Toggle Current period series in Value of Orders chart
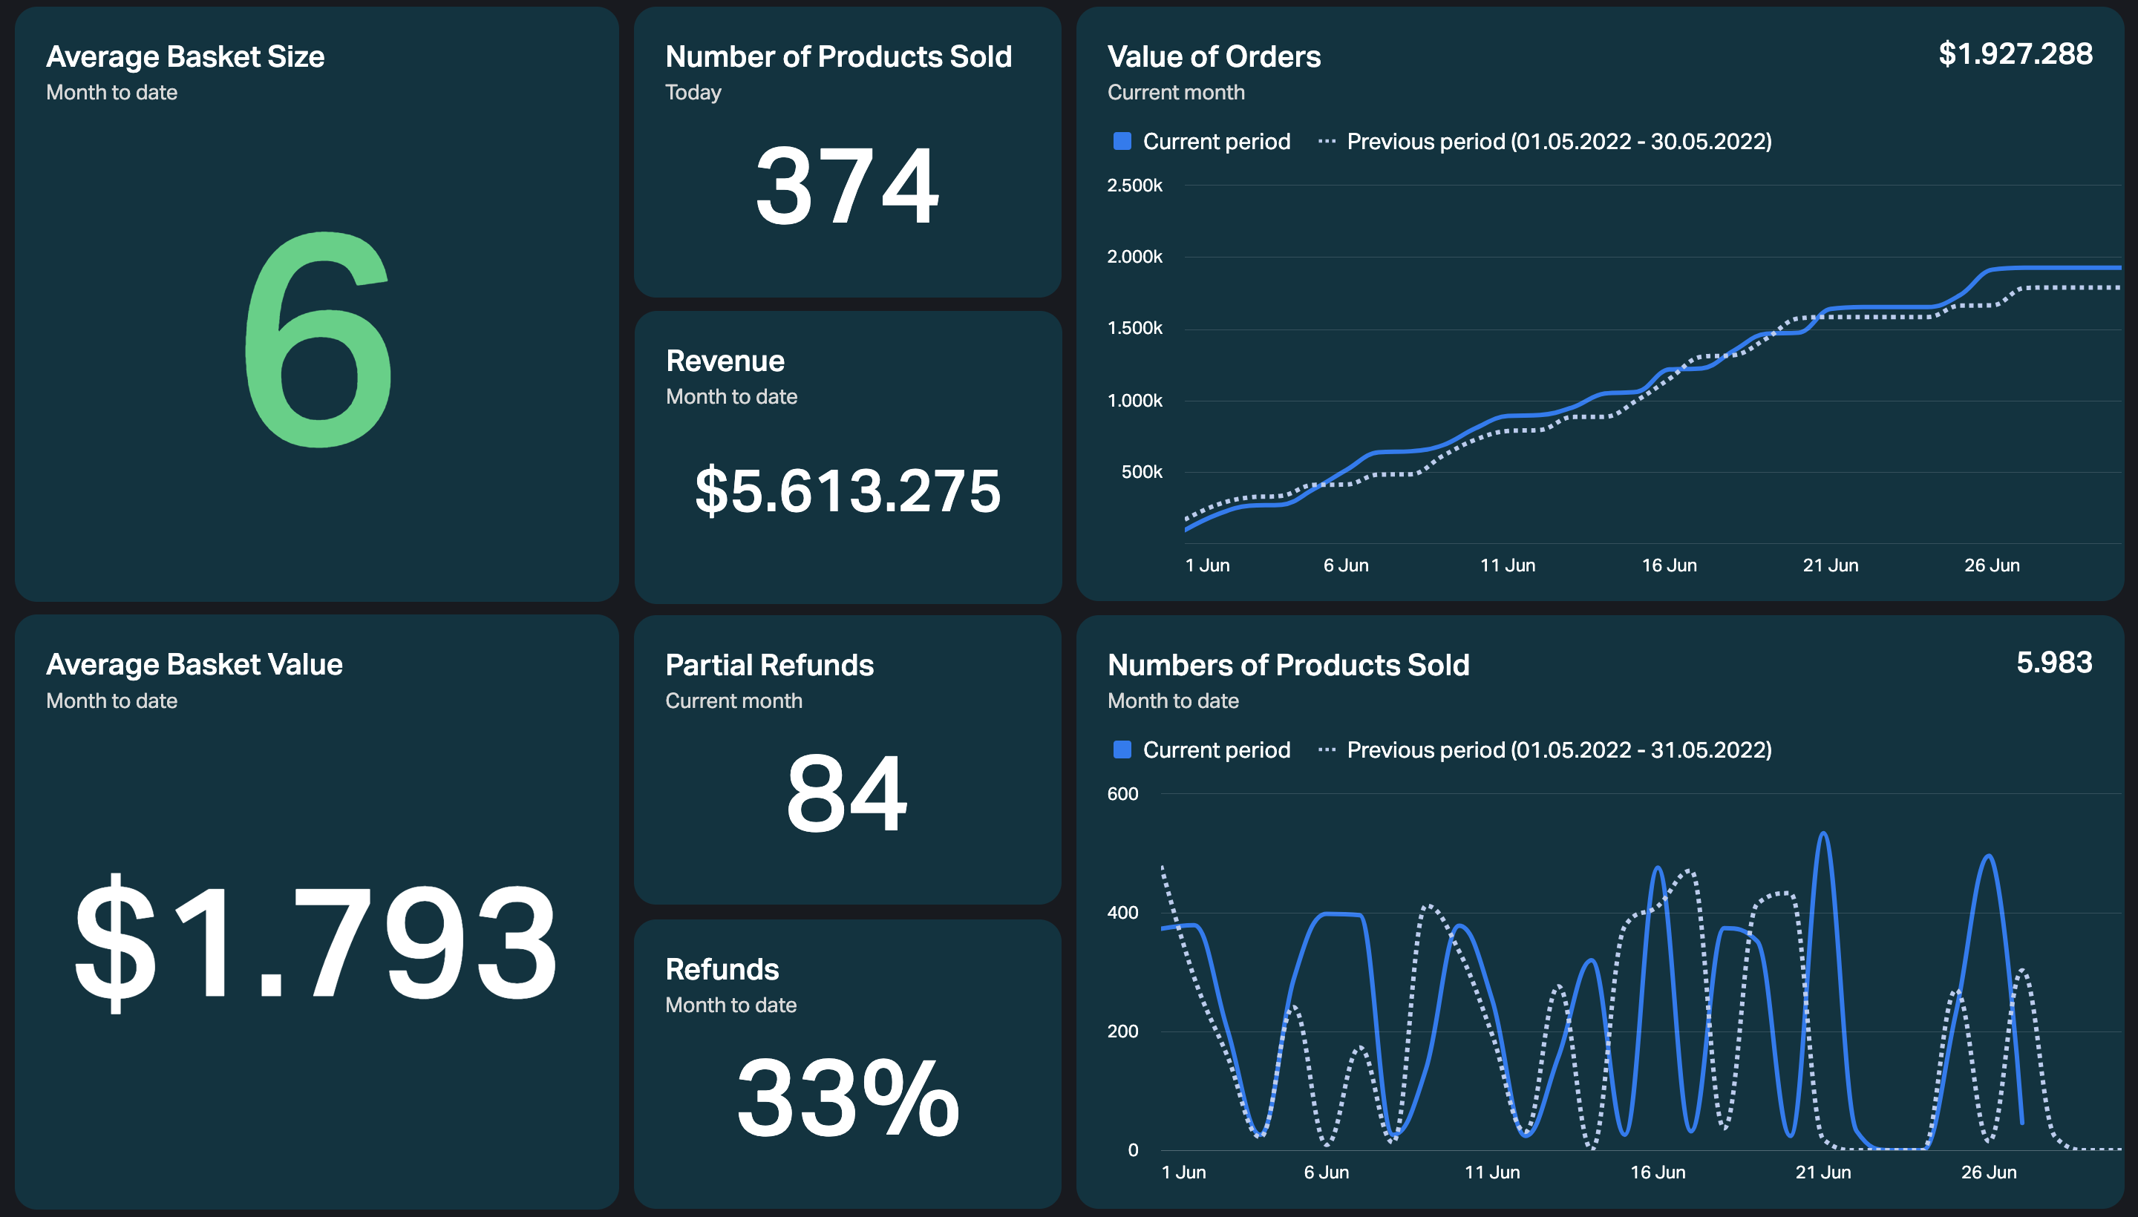Screen dimensions: 2138x1217 pyautogui.click(x=1203, y=141)
